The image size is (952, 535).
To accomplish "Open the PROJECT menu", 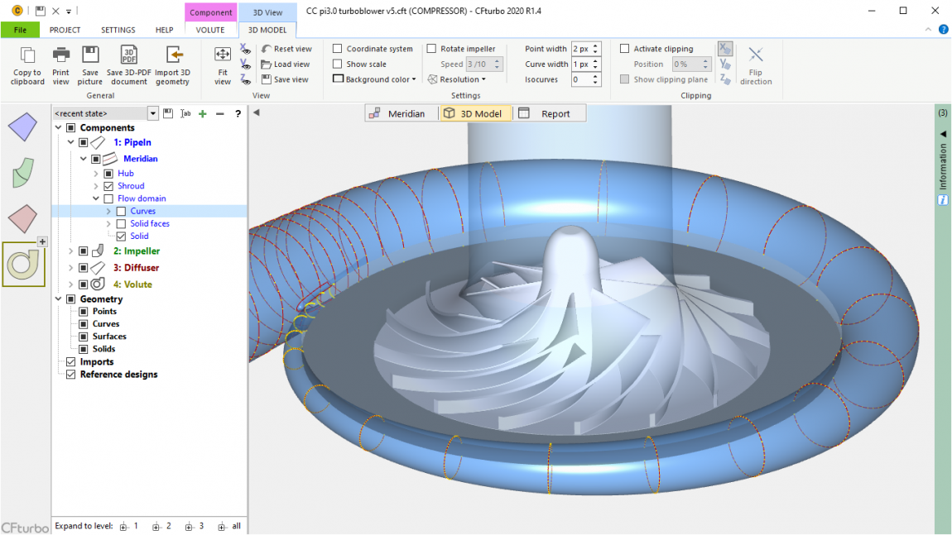I will point(65,29).
